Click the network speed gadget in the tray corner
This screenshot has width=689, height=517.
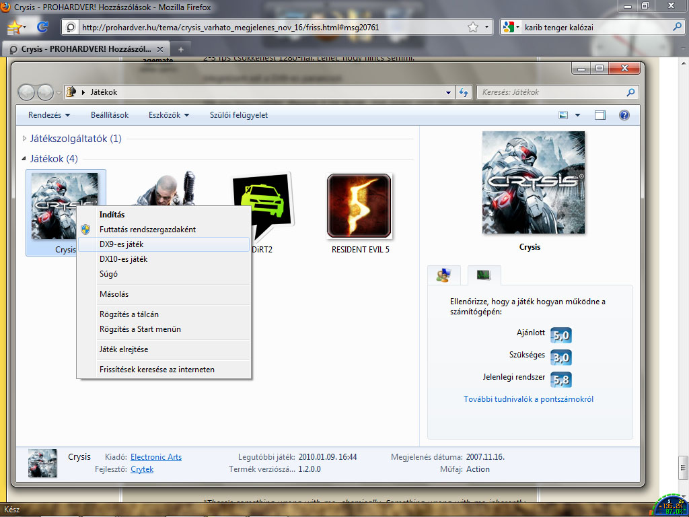pyautogui.click(x=671, y=506)
